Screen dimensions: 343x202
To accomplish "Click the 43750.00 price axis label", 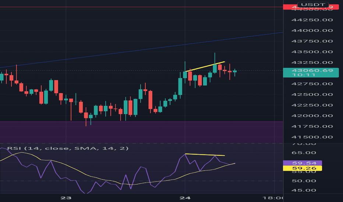I will click(312, 41).
